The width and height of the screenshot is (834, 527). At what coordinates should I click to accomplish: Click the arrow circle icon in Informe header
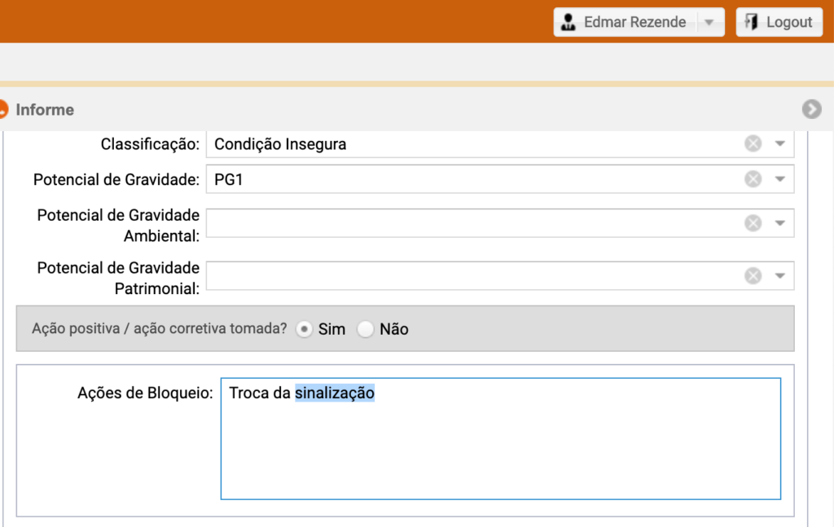click(812, 109)
